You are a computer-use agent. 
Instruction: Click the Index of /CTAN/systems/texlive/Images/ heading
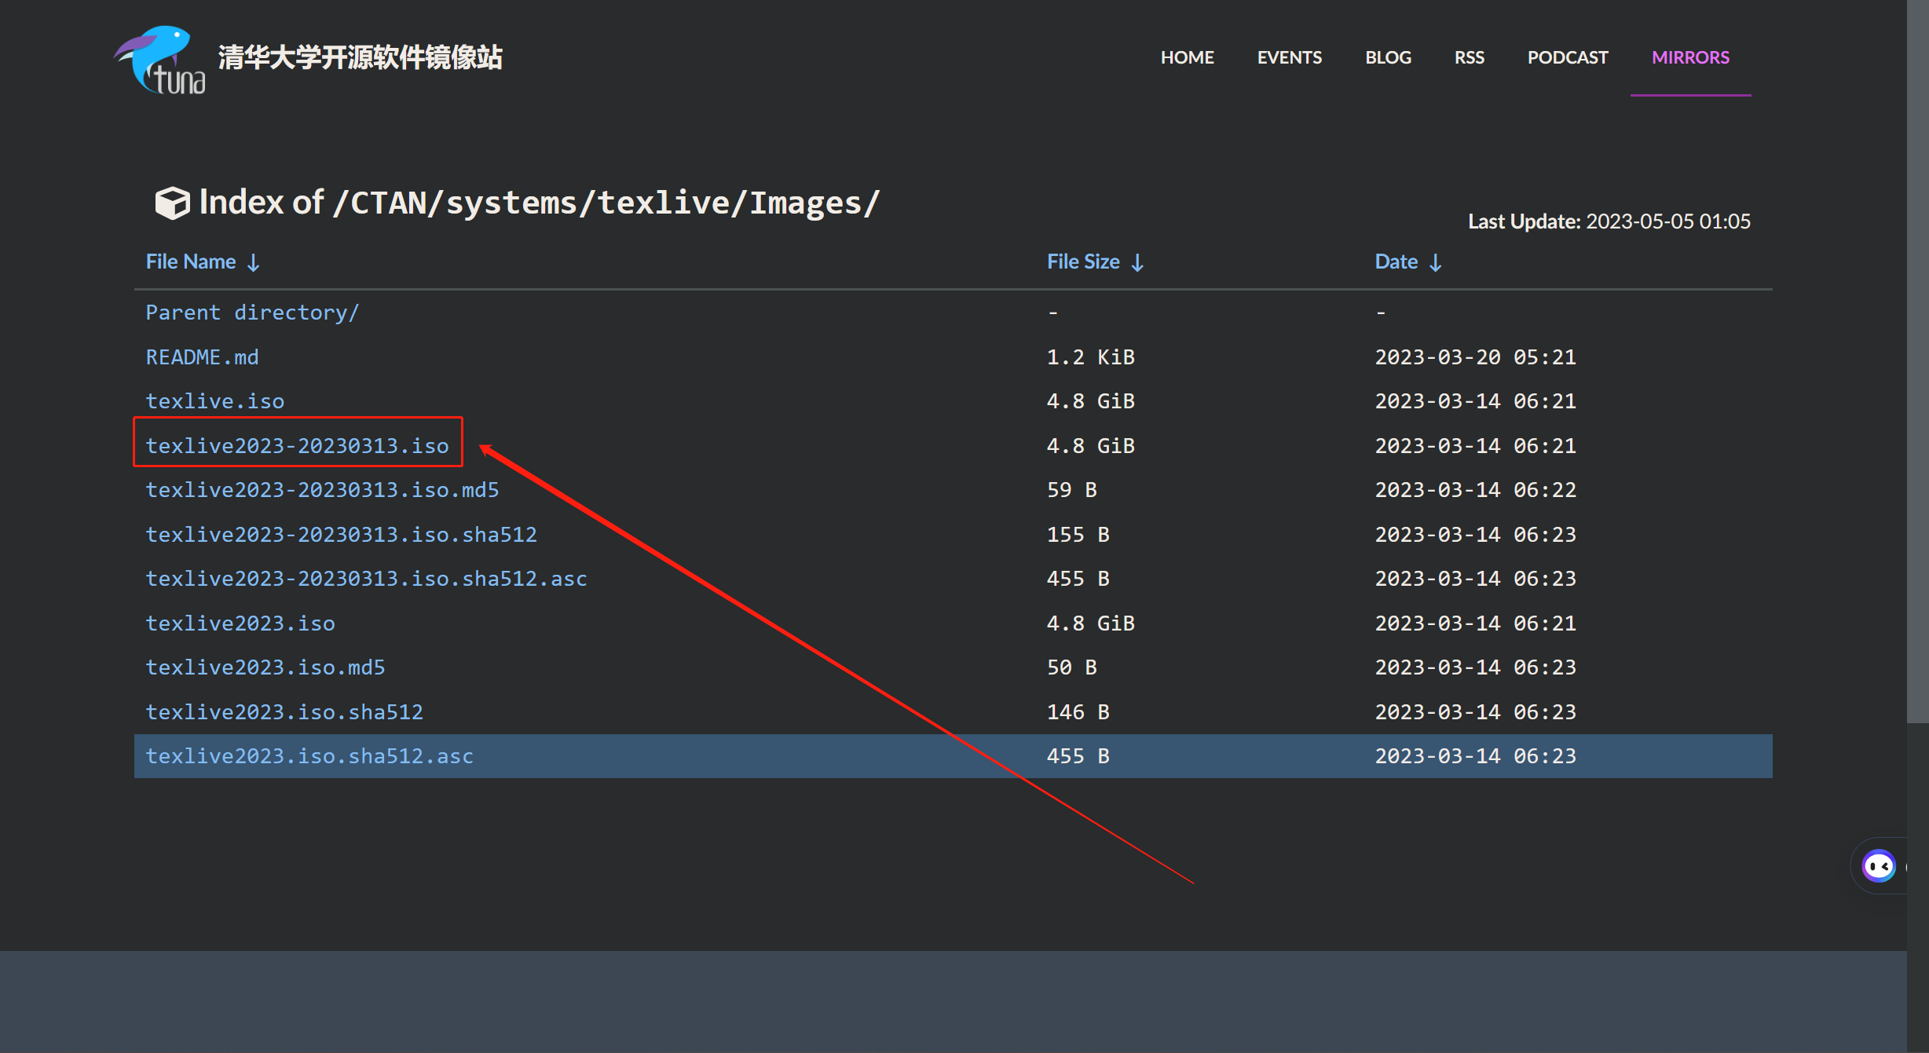[x=539, y=203]
